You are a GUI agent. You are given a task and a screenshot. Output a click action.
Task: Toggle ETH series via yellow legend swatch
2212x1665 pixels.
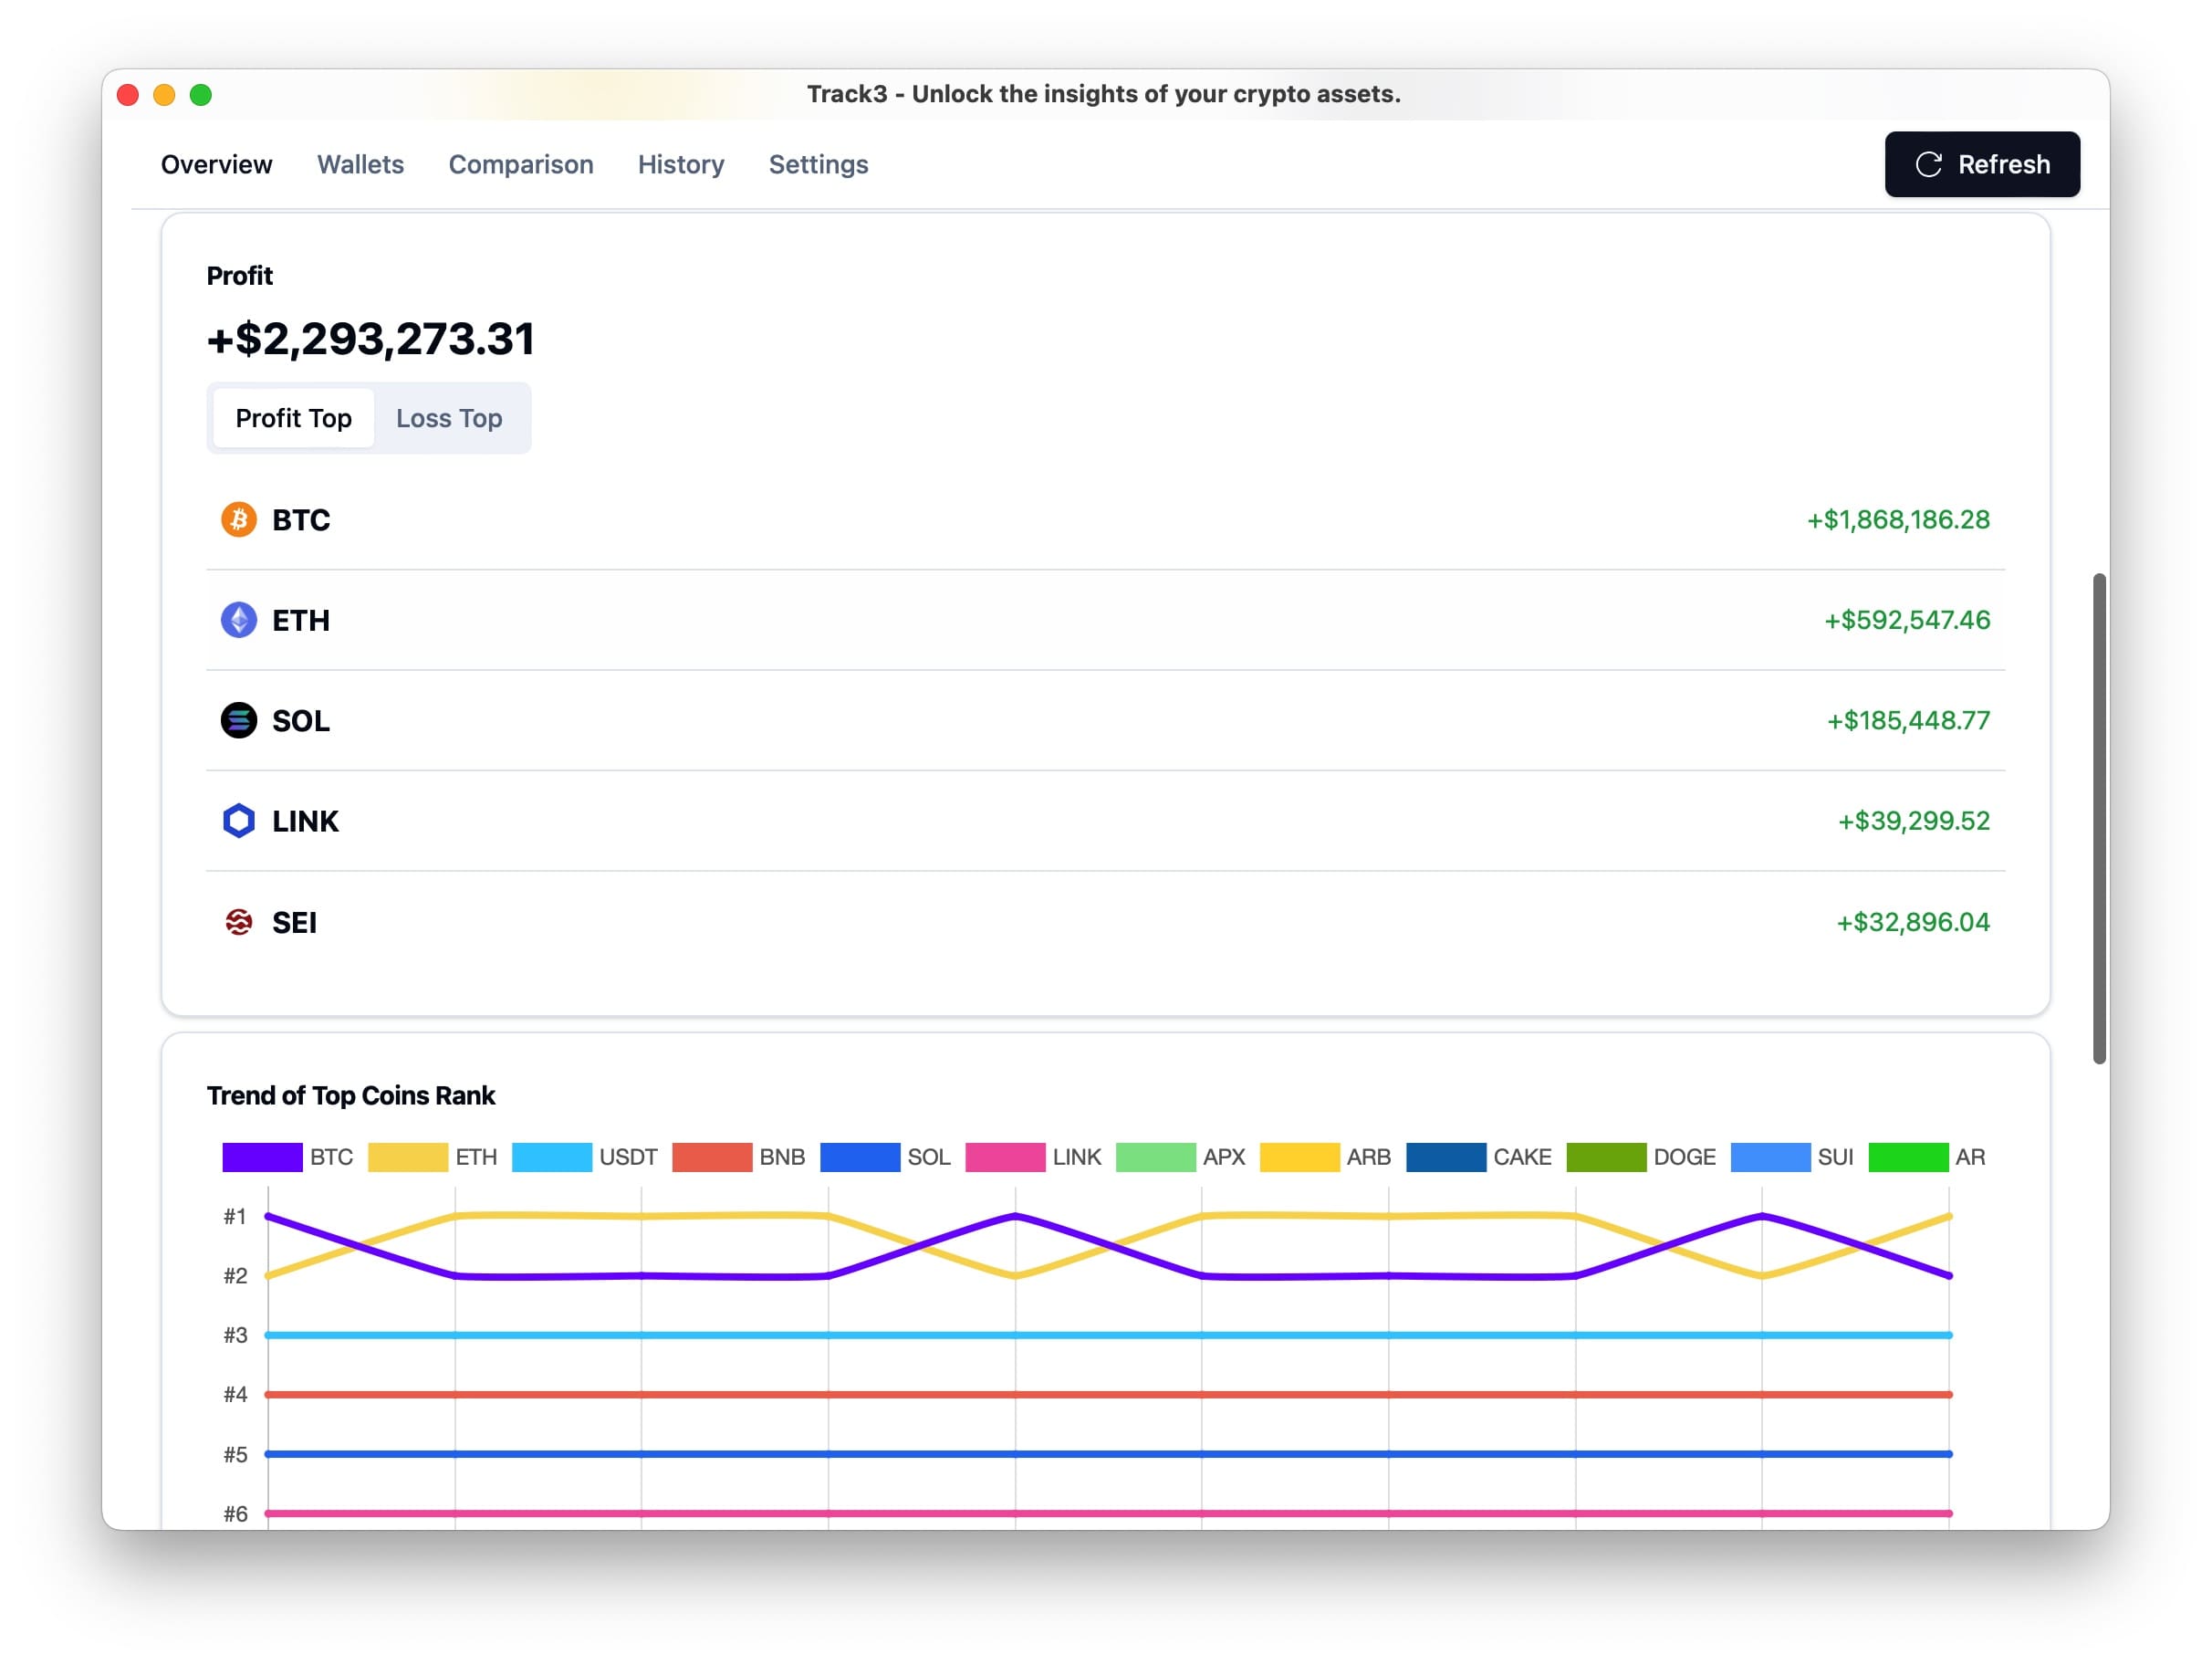coord(408,1157)
